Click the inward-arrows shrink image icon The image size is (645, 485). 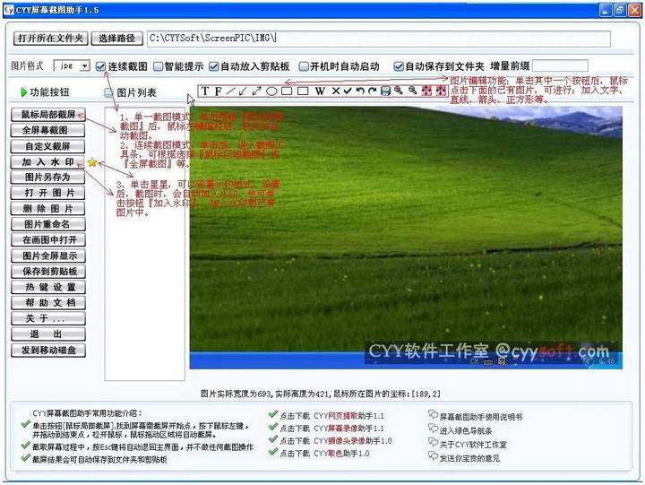441,91
